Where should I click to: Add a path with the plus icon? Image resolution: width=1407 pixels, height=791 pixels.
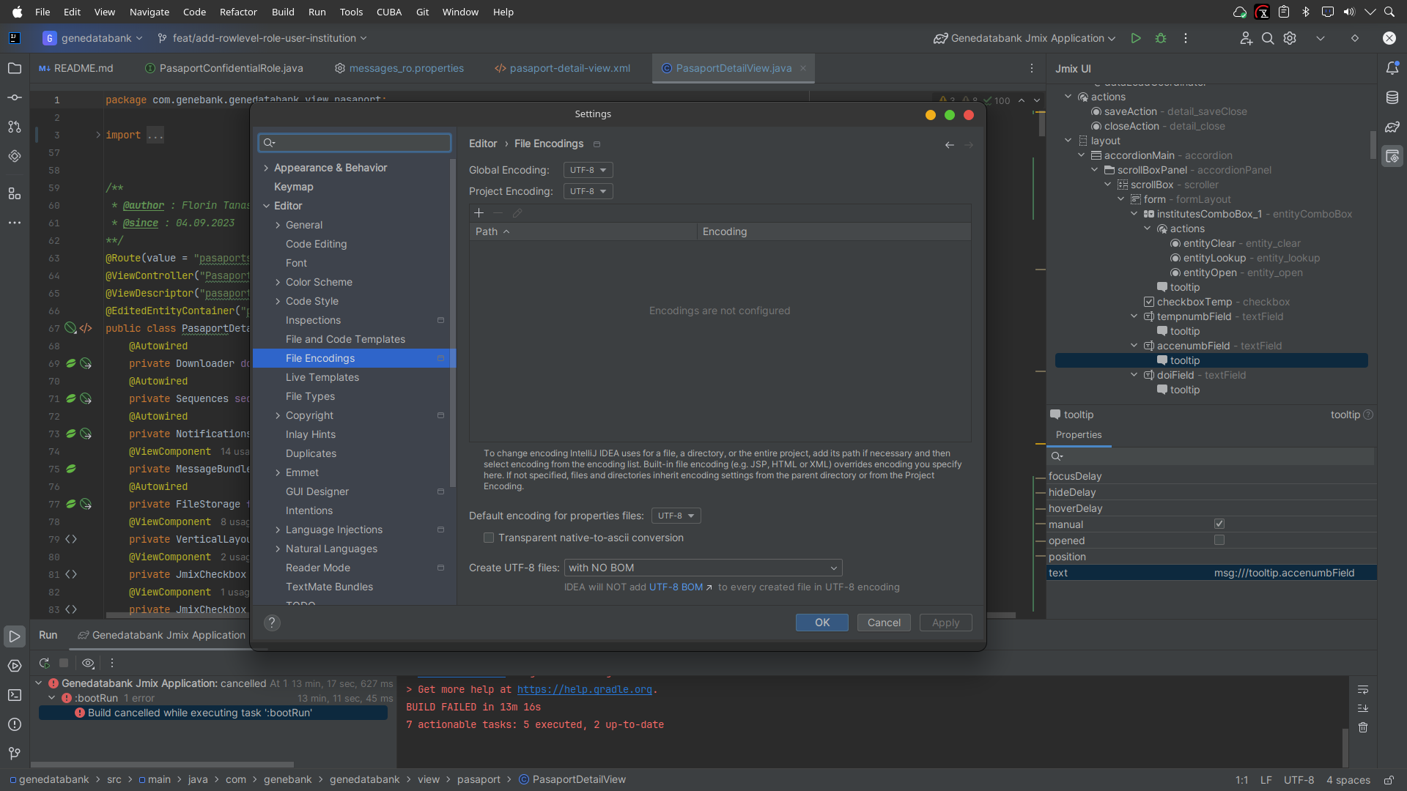pos(479,213)
